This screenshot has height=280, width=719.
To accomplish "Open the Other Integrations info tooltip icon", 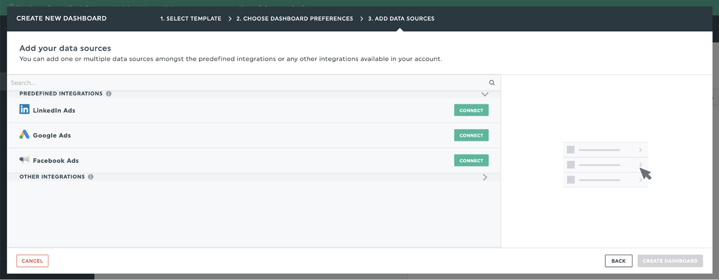I will click(91, 177).
